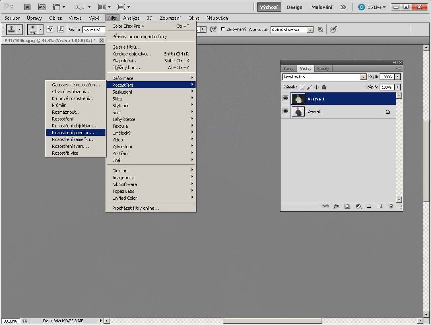Choose Rozostření povrchu from the submenu

73,132
